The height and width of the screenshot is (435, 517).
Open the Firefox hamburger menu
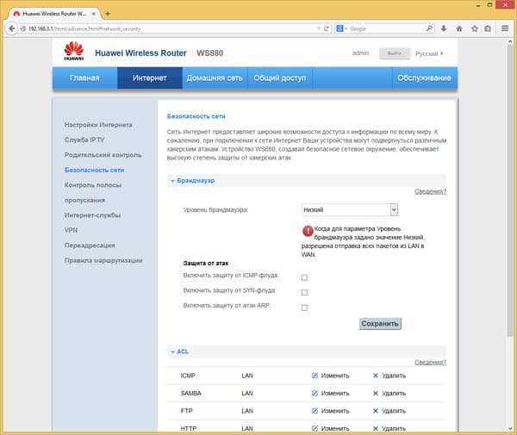click(505, 28)
